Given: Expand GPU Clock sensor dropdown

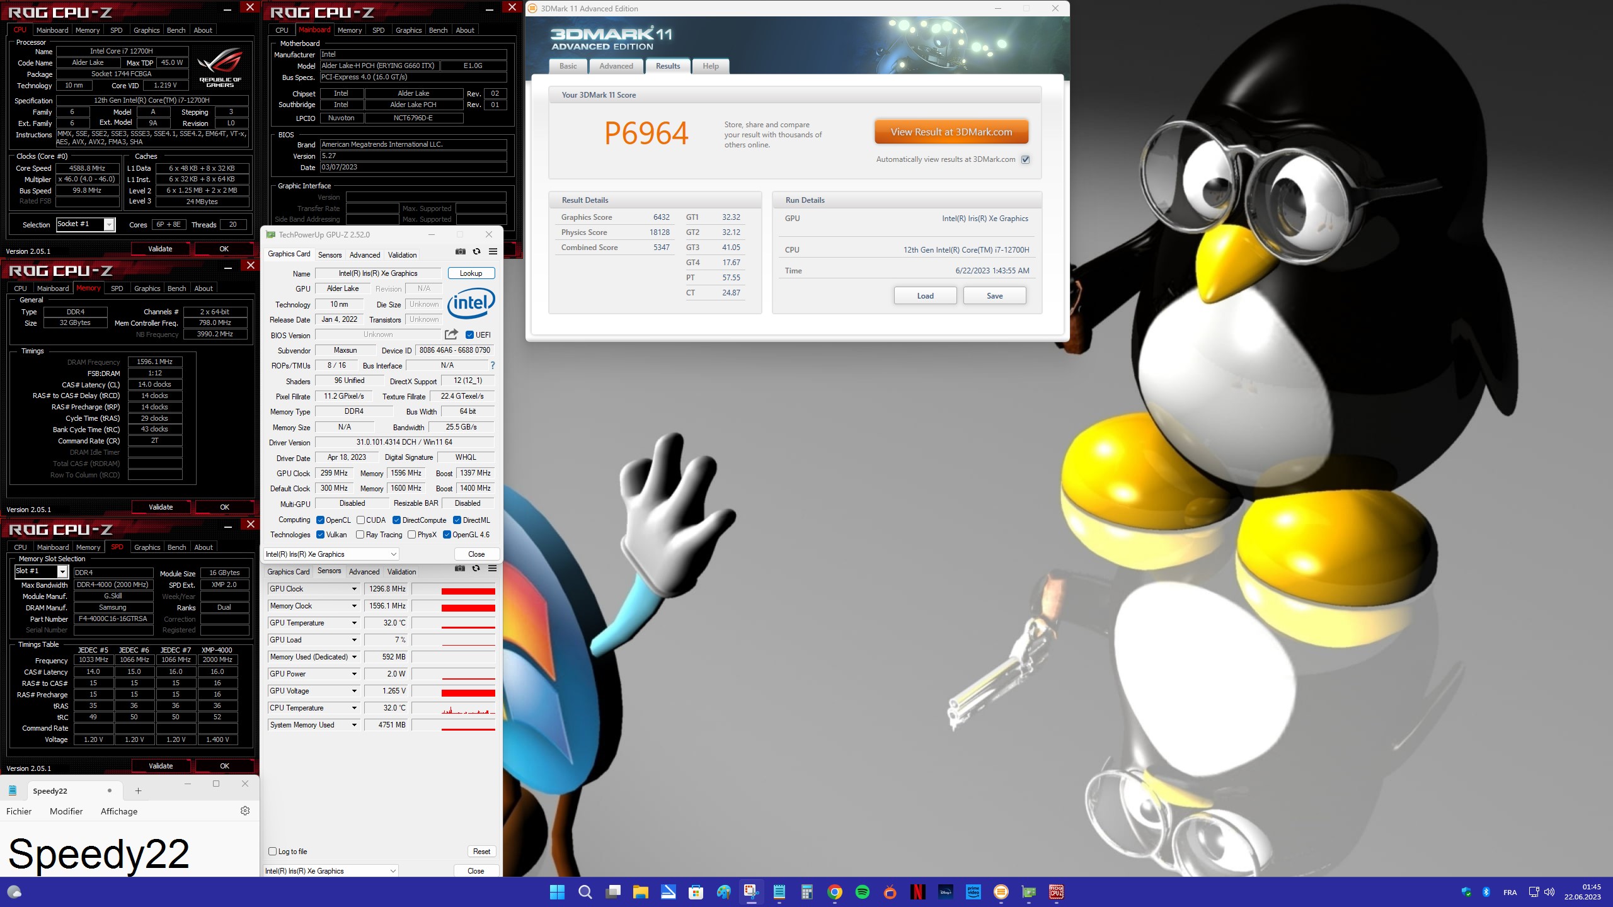Looking at the screenshot, I should click(x=354, y=588).
